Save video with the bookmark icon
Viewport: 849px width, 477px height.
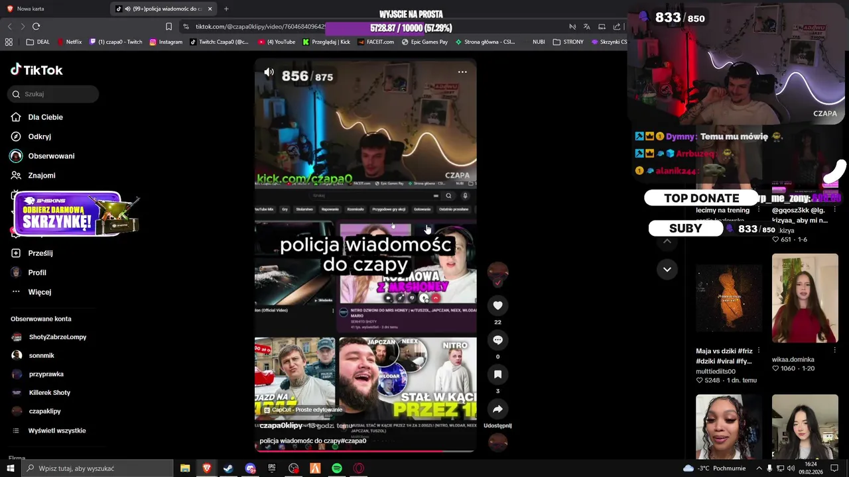coord(497,374)
